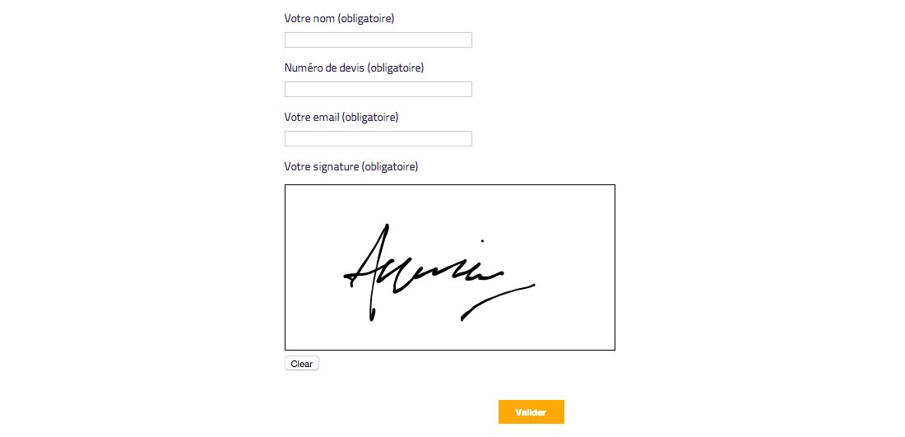Click the bottom tip of the signature's long downstroke
This screenshot has width=905, height=437.
coord(372,318)
